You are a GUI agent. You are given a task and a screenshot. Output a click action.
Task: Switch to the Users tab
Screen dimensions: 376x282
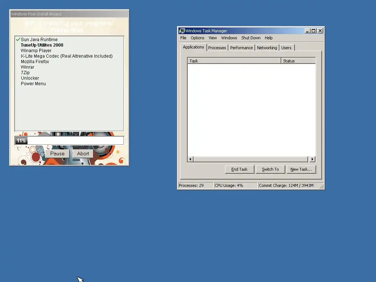click(286, 48)
